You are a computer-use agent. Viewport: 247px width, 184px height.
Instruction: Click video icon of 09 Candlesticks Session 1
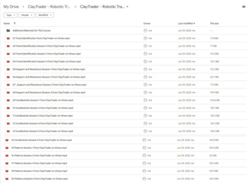(x=8, y=100)
